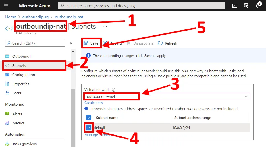Click the Disassociate trash icon

[129, 43]
